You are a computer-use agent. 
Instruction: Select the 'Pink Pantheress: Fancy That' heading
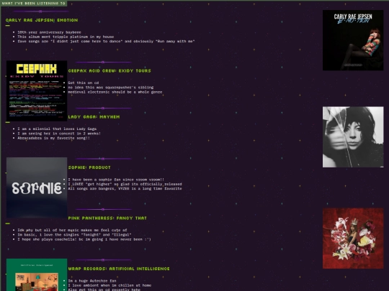point(107,218)
